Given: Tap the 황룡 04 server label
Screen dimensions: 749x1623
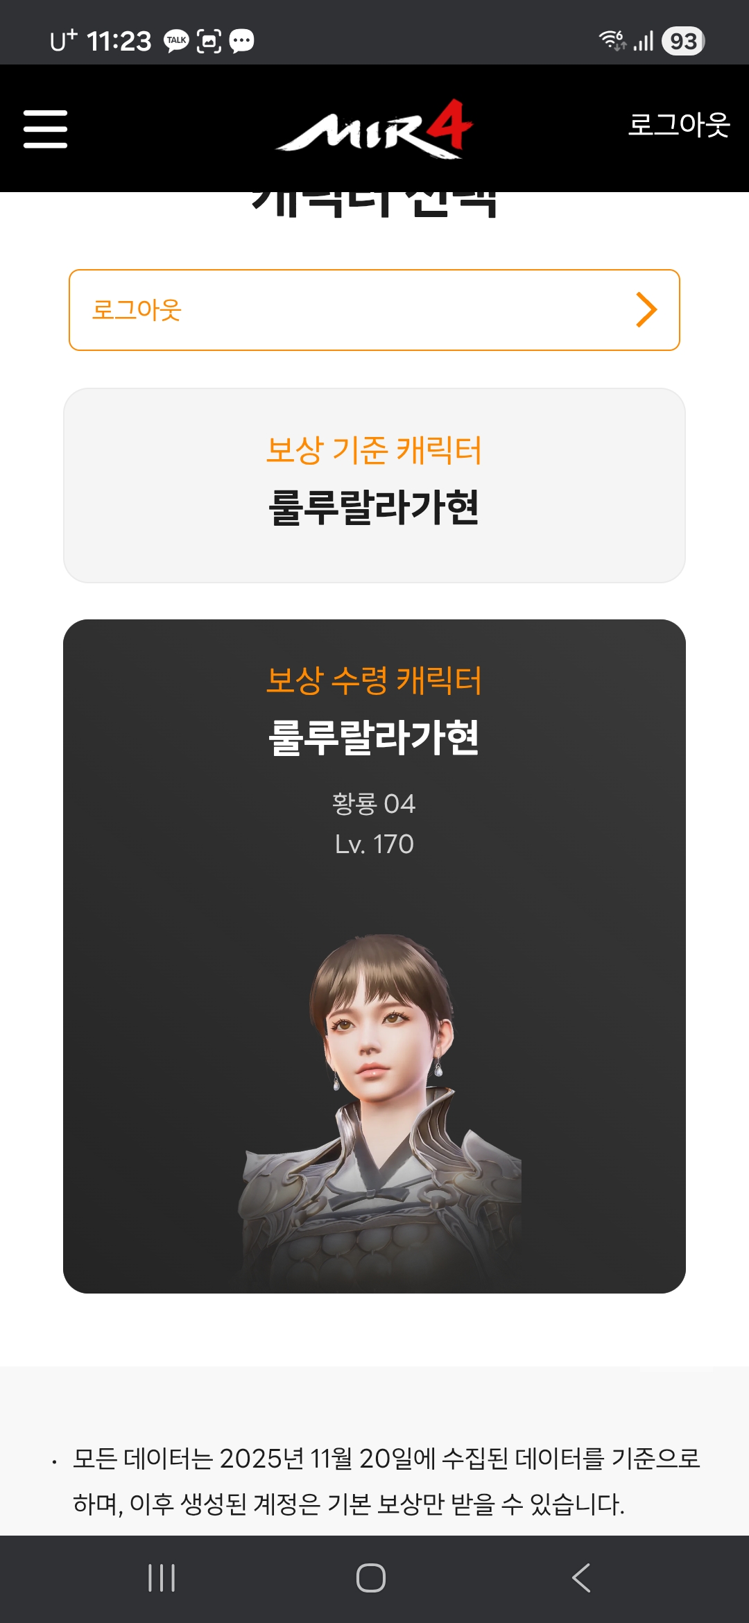Looking at the screenshot, I should (374, 804).
